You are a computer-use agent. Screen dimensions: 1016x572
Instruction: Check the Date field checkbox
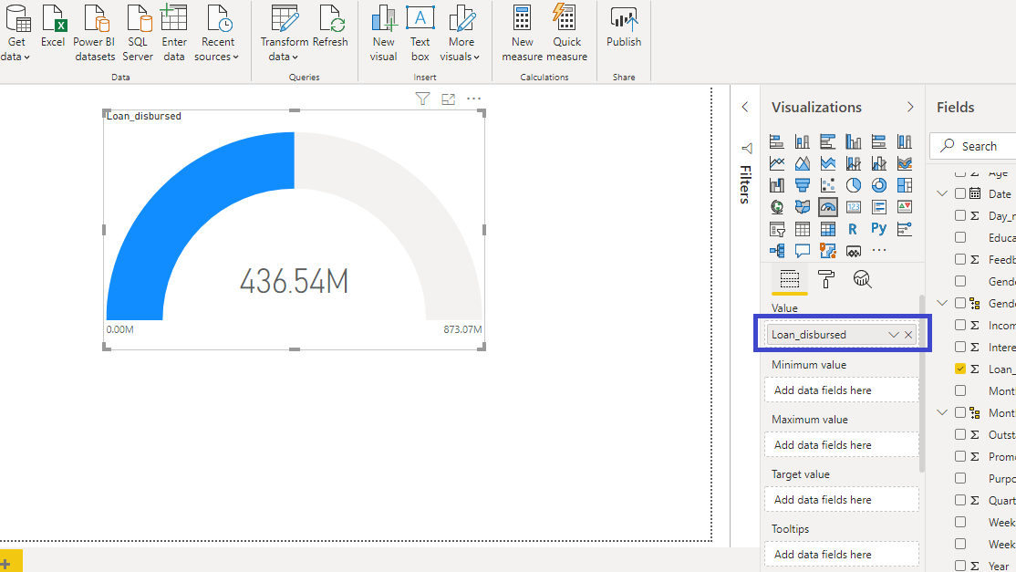coord(960,193)
